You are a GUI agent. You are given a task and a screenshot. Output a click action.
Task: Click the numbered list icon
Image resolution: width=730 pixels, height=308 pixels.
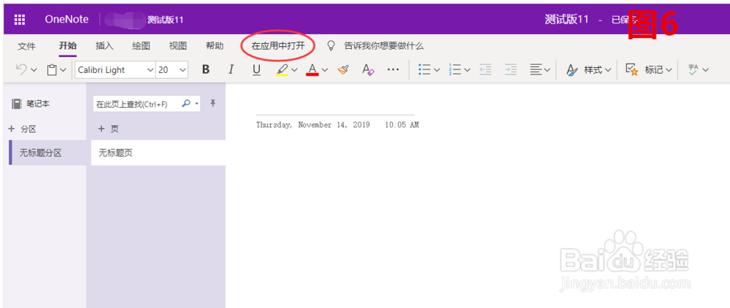pyautogui.click(x=455, y=70)
